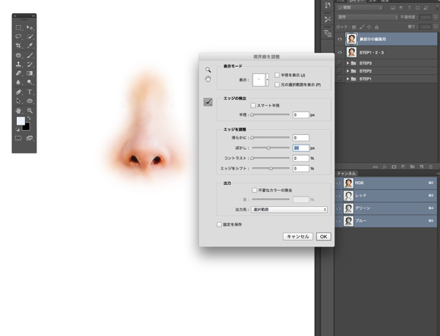This screenshot has width=440, height=336.
Task: Click the feather slider handle
Action: (x=268, y=148)
